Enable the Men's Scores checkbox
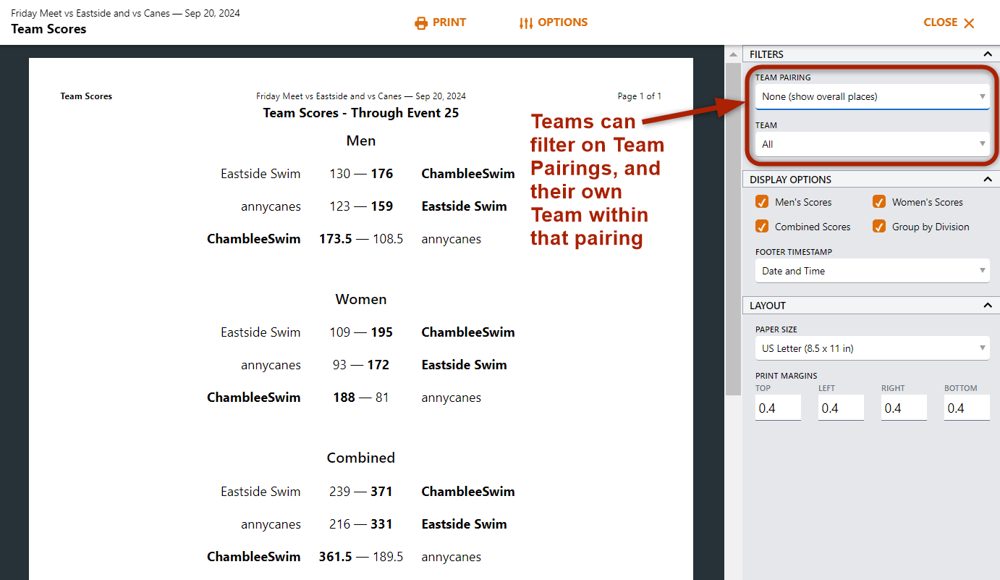This screenshot has height=580, width=1000. 761,202
